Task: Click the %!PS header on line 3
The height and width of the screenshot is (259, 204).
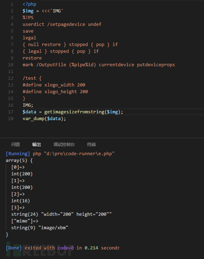Action: (x=28, y=17)
